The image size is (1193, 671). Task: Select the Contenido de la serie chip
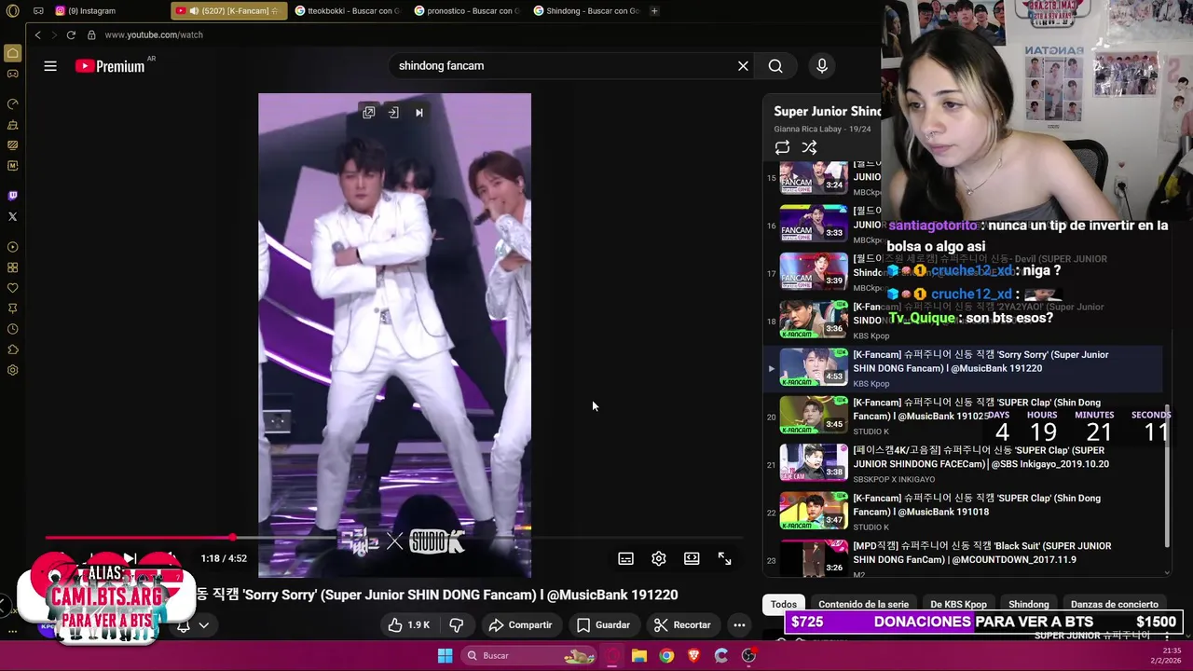pos(863,604)
